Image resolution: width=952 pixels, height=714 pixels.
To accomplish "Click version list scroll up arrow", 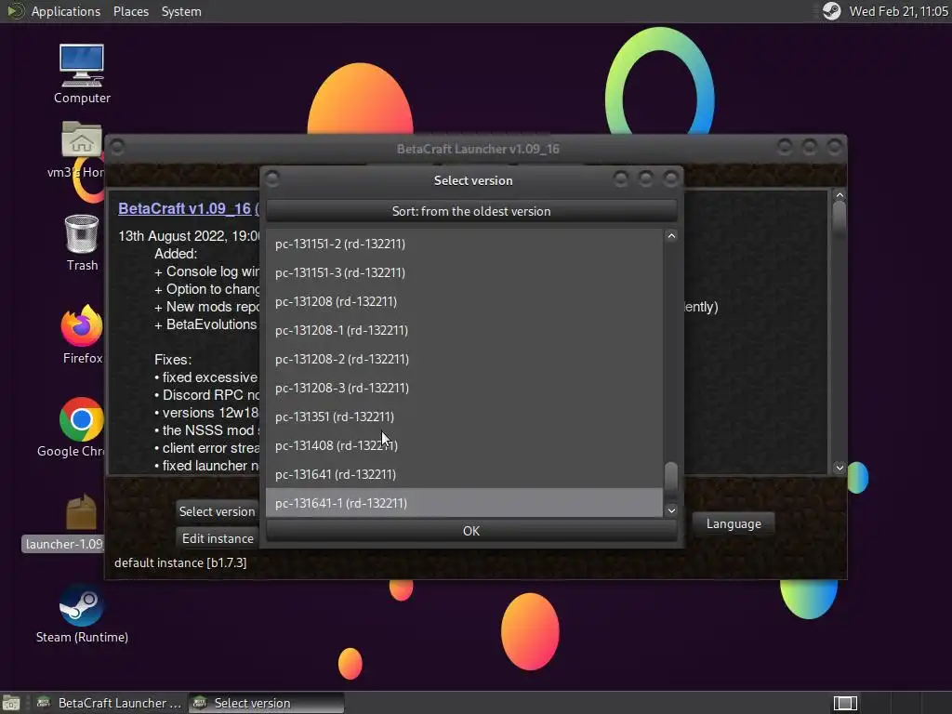I will (671, 235).
